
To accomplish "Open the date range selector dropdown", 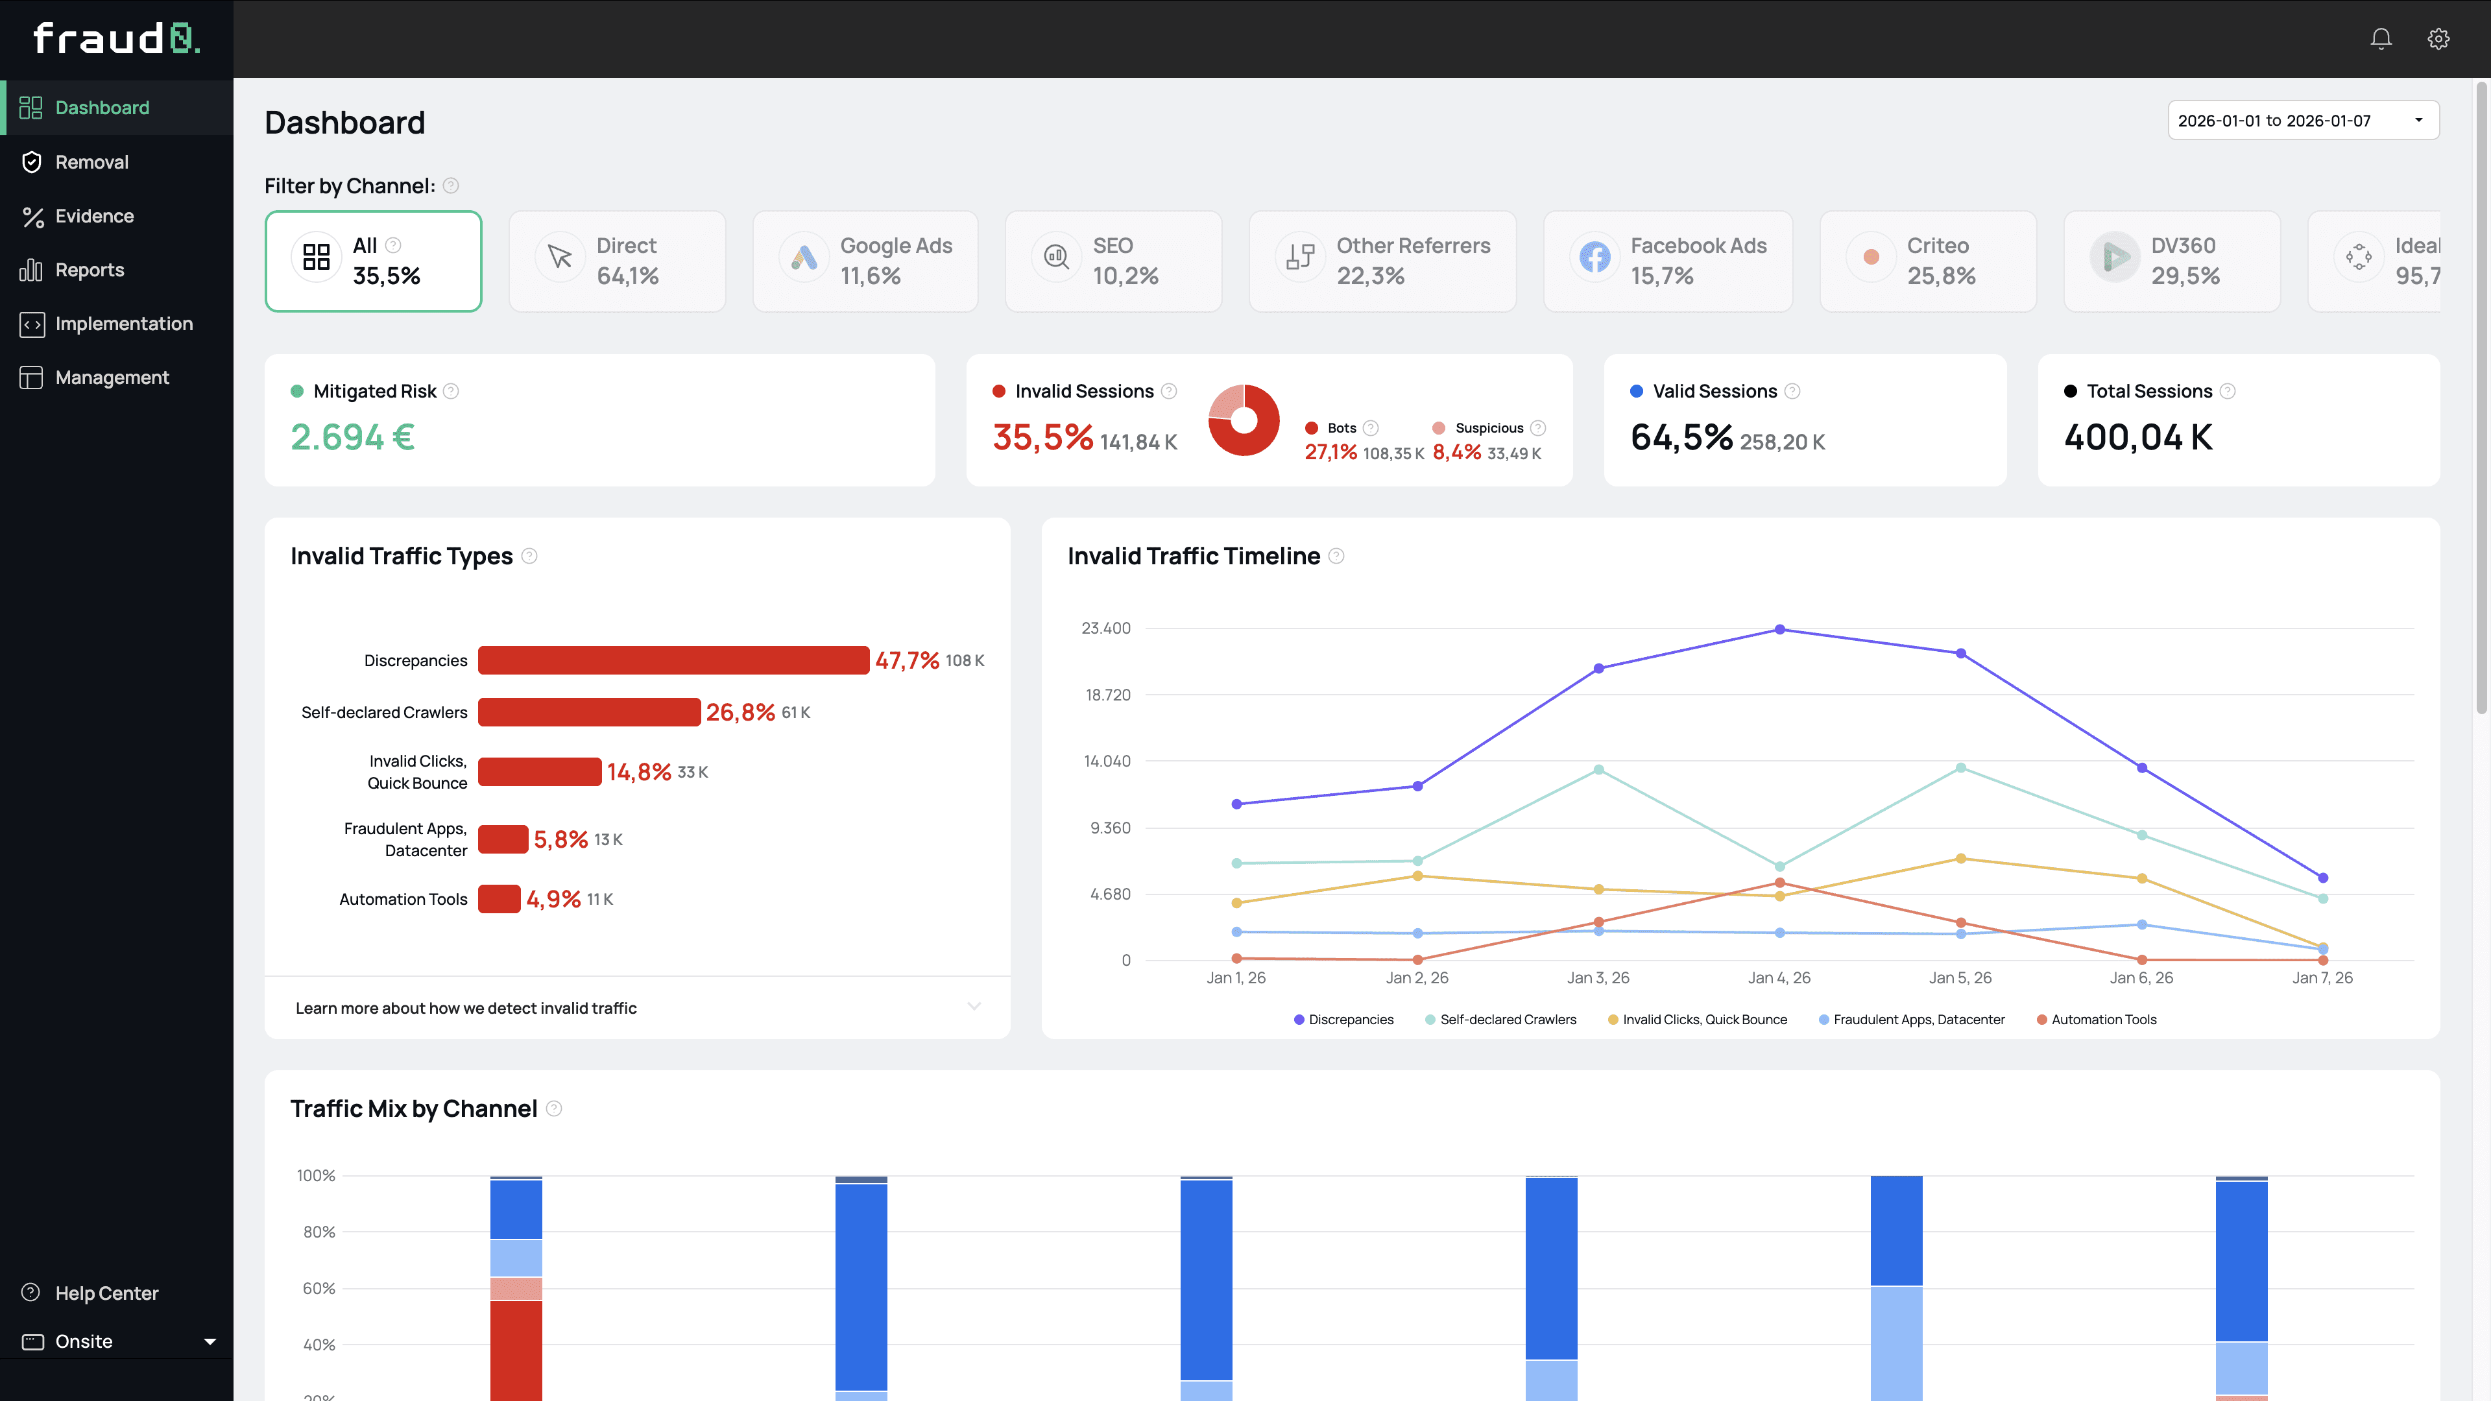I will click(2302, 120).
